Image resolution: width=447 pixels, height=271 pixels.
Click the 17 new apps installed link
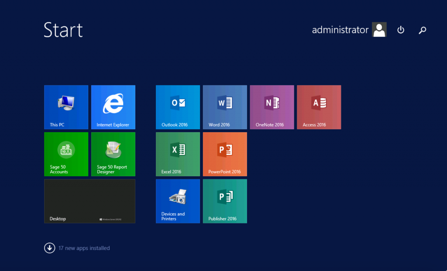pyautogui.click(x=83, y=248)
